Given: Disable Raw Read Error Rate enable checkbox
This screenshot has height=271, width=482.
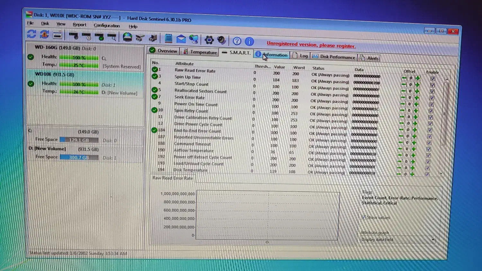Looking at the screenshot, I should coord(433,79).
